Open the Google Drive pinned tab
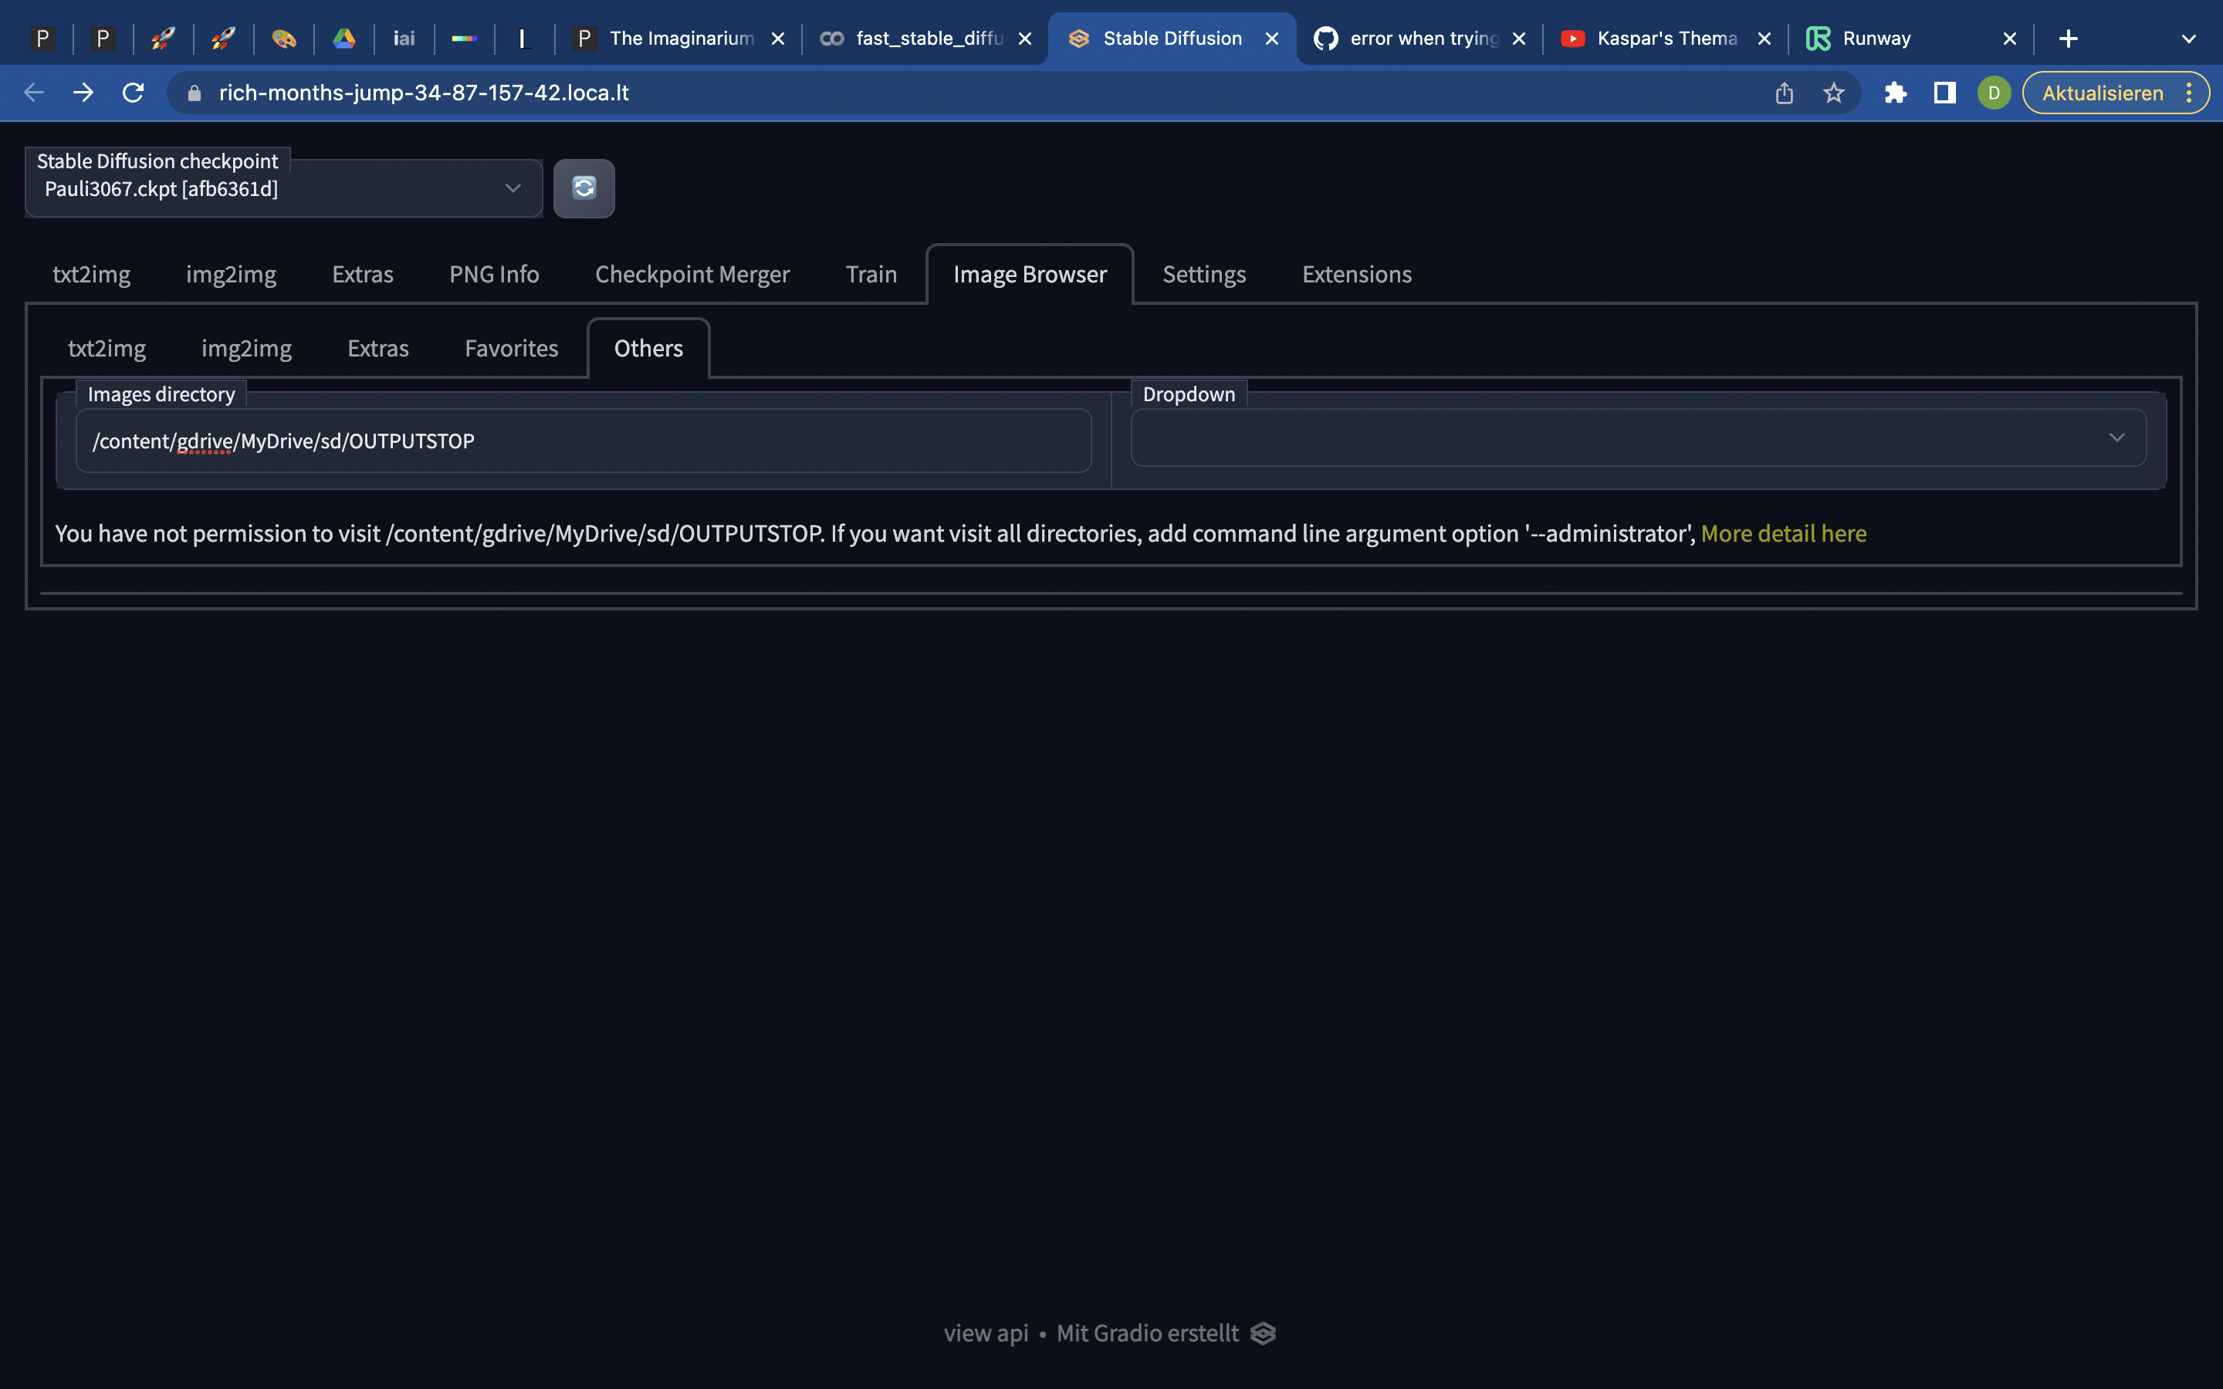The image size is (2223, 1389). coord(344,38)
